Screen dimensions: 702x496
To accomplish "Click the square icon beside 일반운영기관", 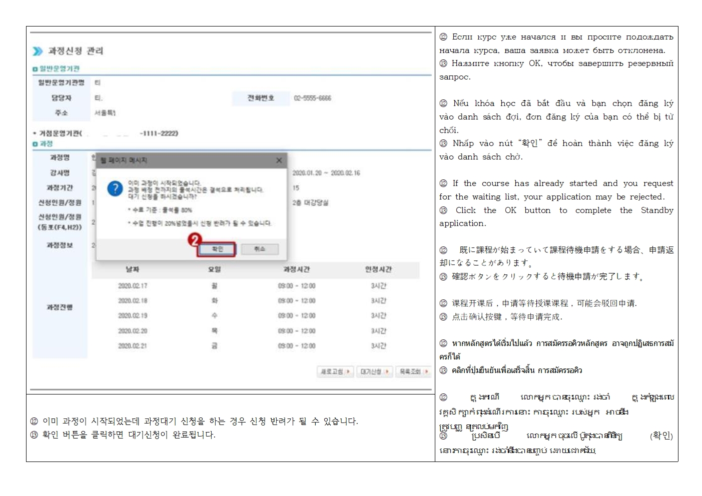I will [x=35, y=69].
